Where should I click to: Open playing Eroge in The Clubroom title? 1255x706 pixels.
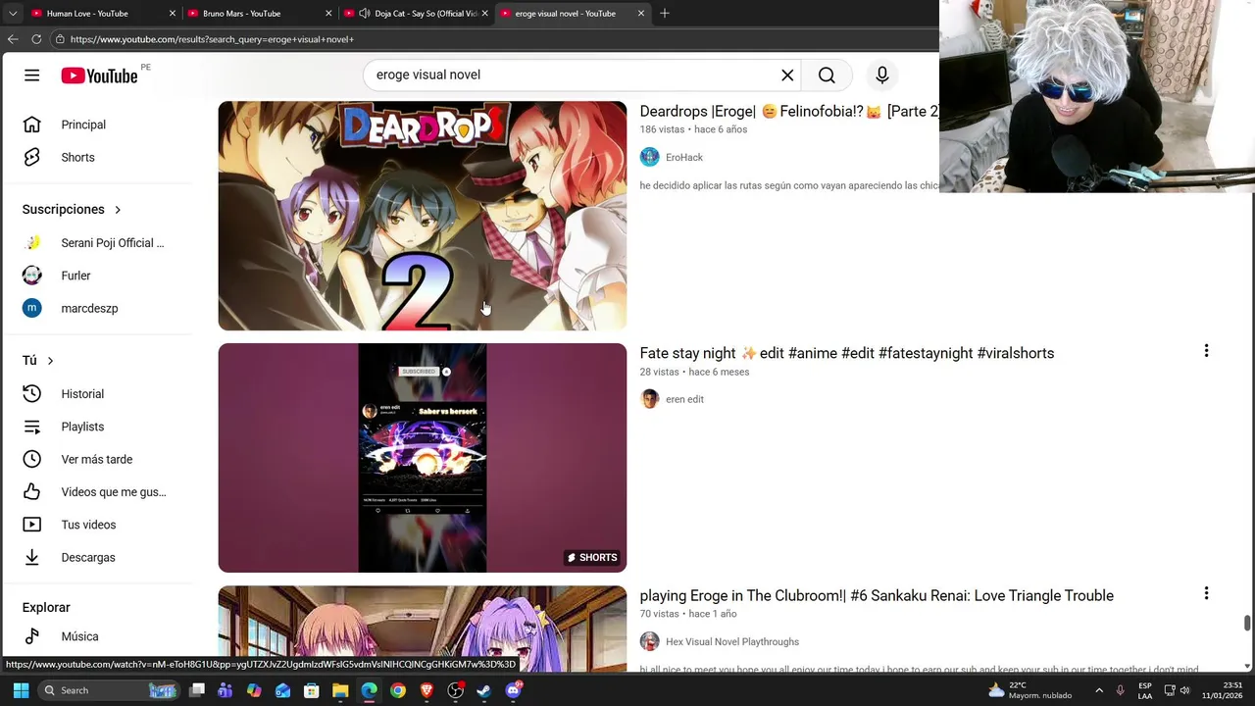tap(877, 595)
